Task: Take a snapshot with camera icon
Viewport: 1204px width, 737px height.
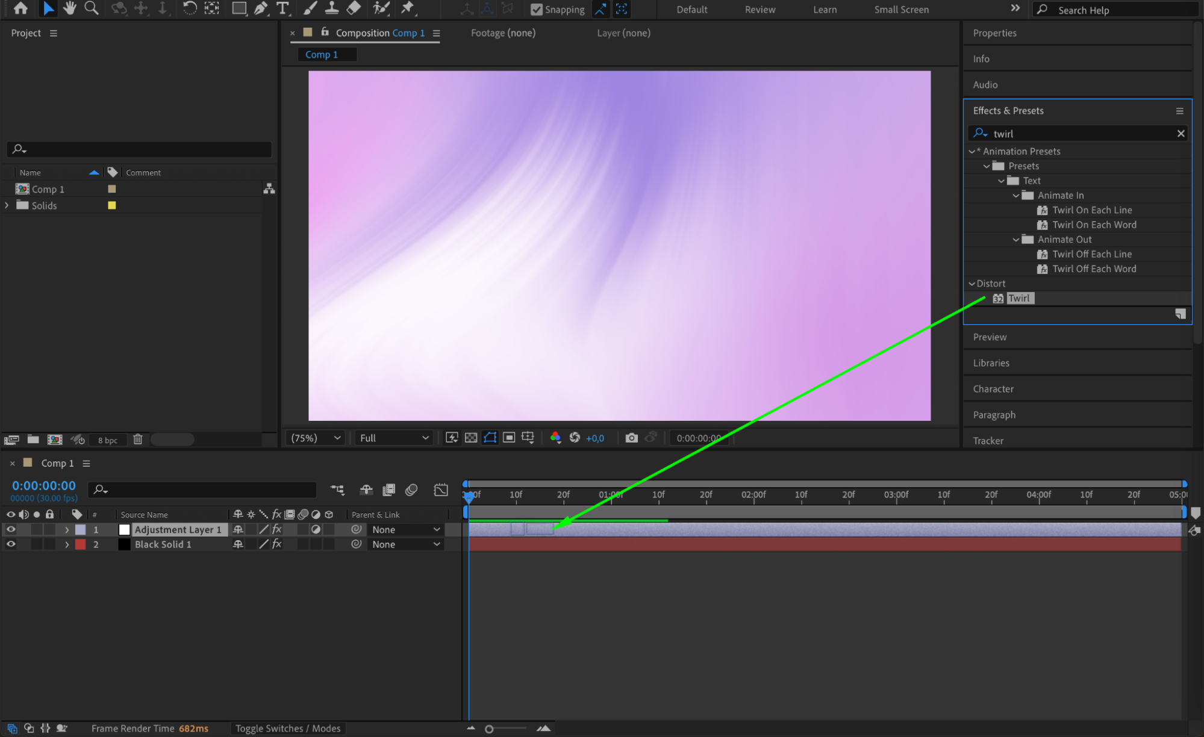Action: pyautogui.click(x=631, y=438)
